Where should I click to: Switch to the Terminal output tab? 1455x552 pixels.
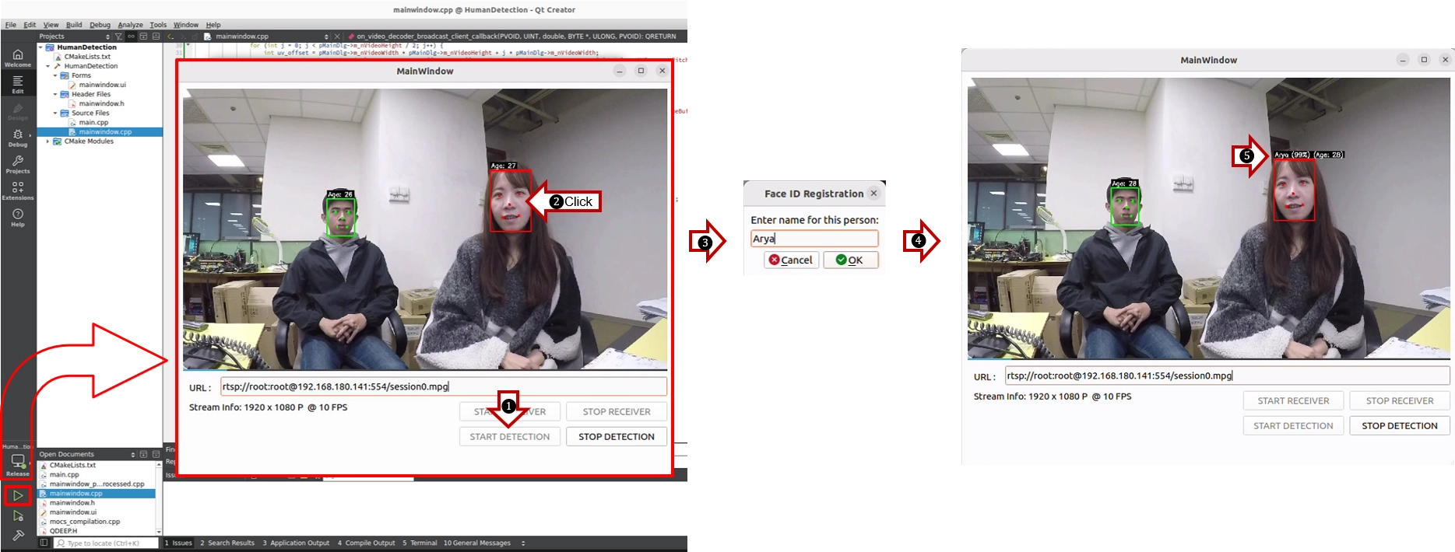420,543
